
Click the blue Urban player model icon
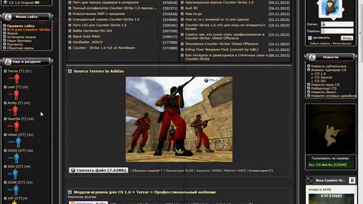(x=18, y=142)
